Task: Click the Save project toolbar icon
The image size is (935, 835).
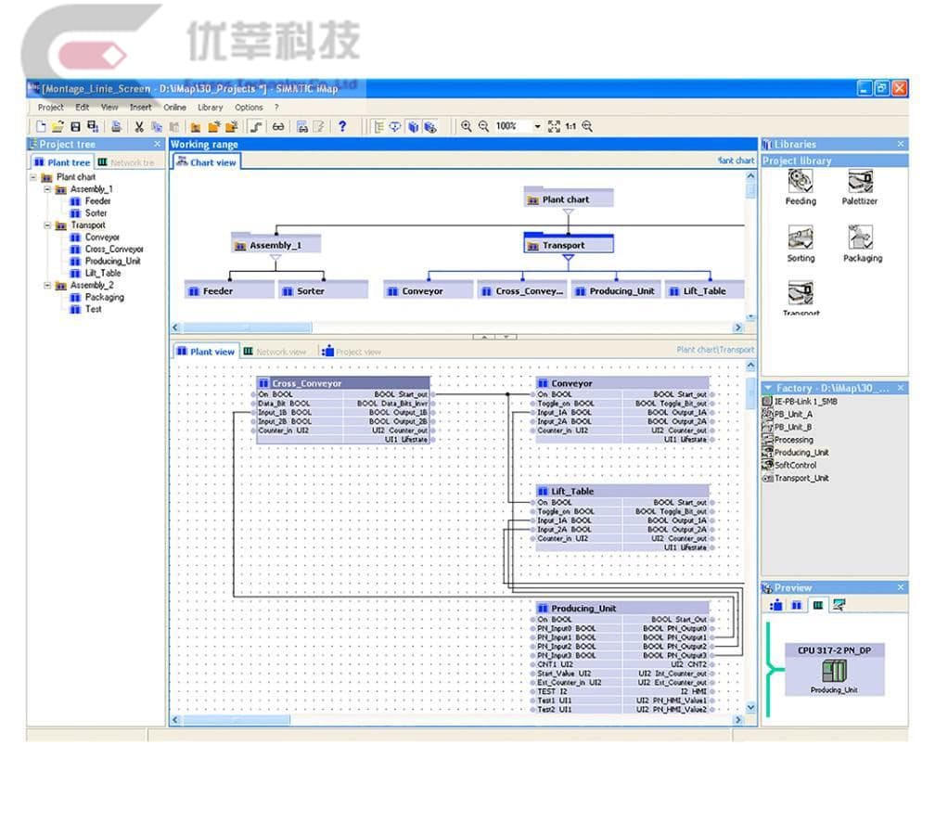Action: point(76,126)
